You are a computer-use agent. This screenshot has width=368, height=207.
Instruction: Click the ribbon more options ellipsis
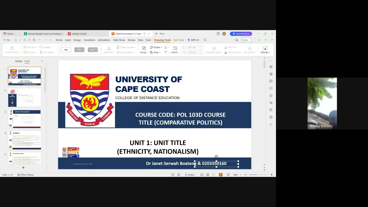point(265,40)
